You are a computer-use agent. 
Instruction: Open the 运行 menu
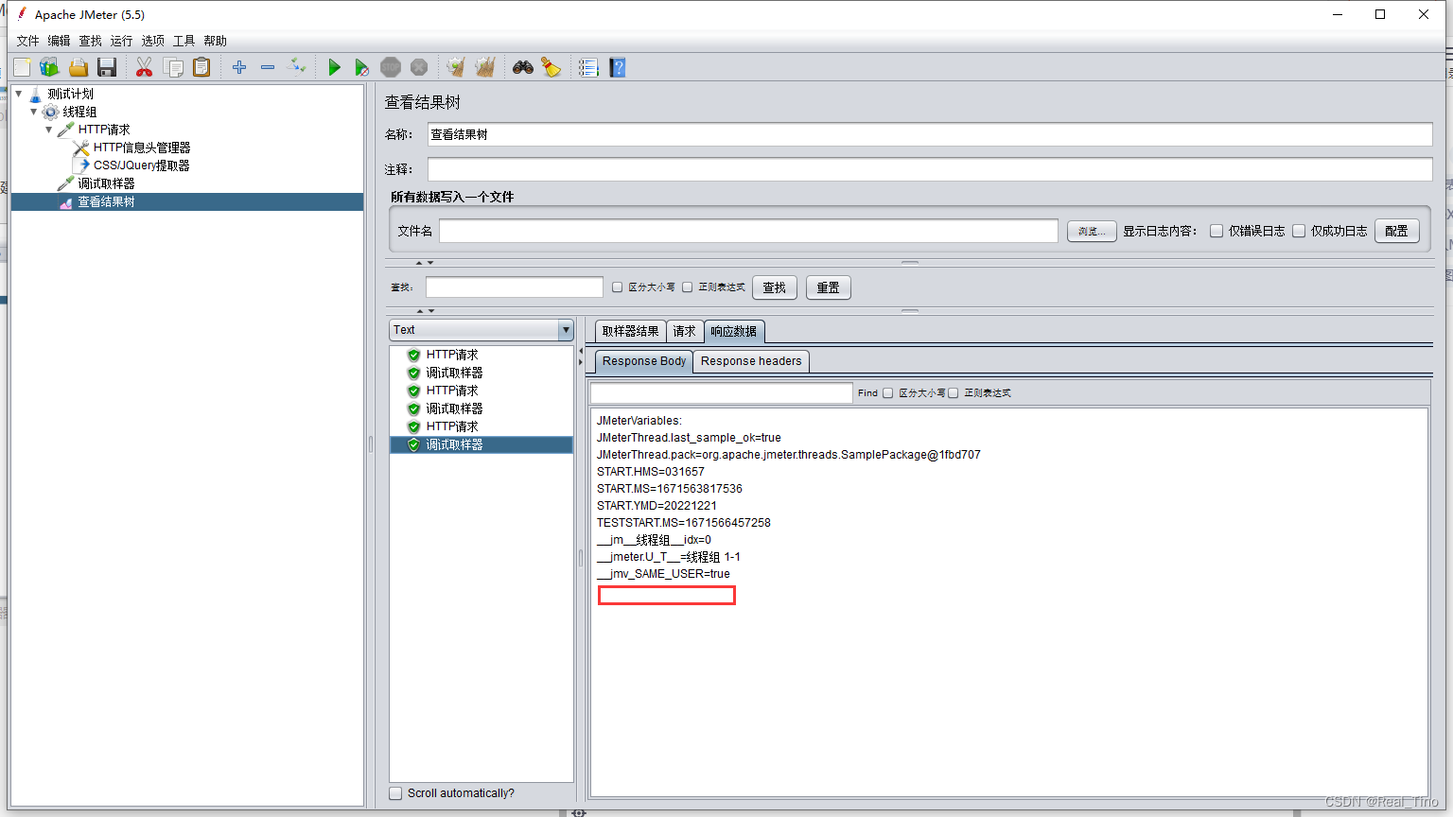[122, 41]
